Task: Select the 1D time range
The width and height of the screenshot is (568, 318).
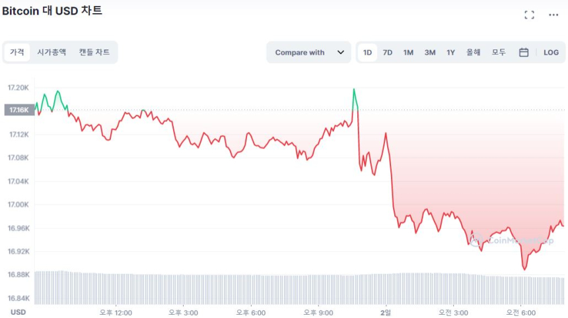Action: point(368,53)
